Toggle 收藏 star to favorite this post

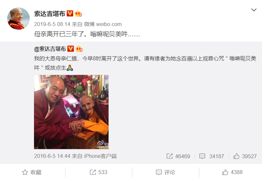(32, 172)
